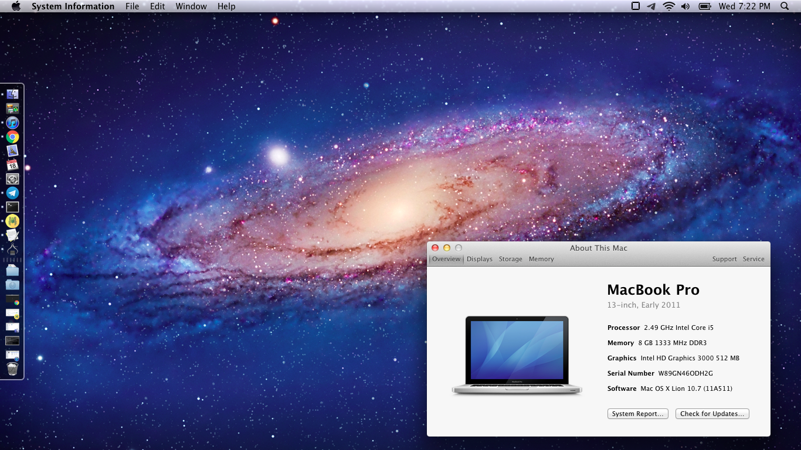Open the Support section
This screenshot has width=801, height=450.
[x=725, y=259]
